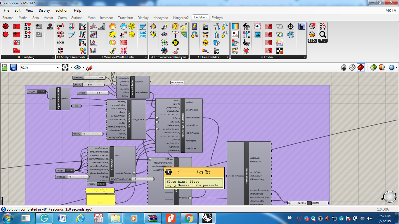399x224 pixels.
Task: Save the file with floppy disk icon
Action: tap(13, 67)
